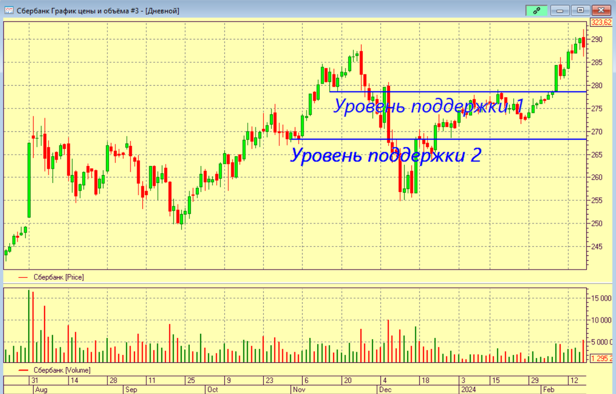Click the chart window icon in title bar

point(9,10)
